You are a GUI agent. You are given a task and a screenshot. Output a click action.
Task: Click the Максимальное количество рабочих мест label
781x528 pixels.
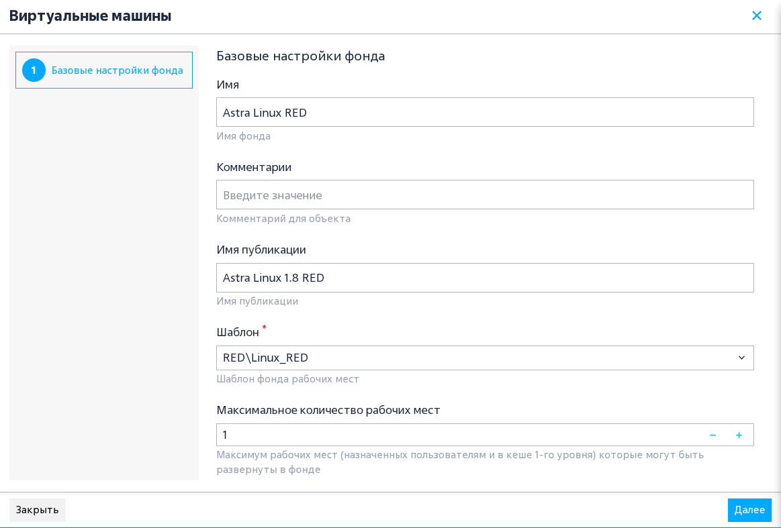pyautogui.click(x=328, y=410)
